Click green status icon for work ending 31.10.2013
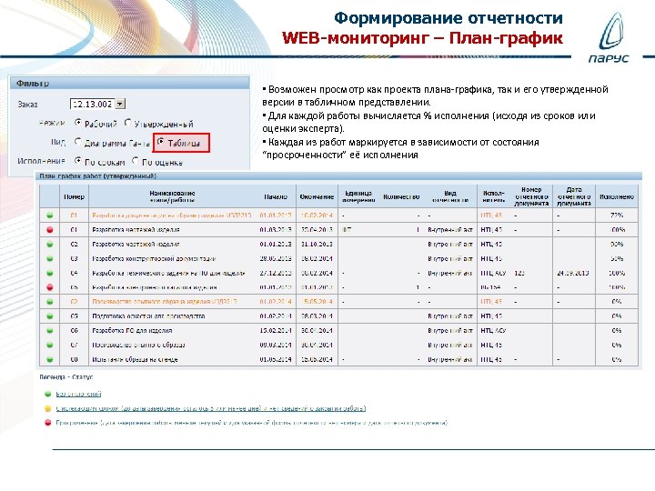 coord(50,245)
